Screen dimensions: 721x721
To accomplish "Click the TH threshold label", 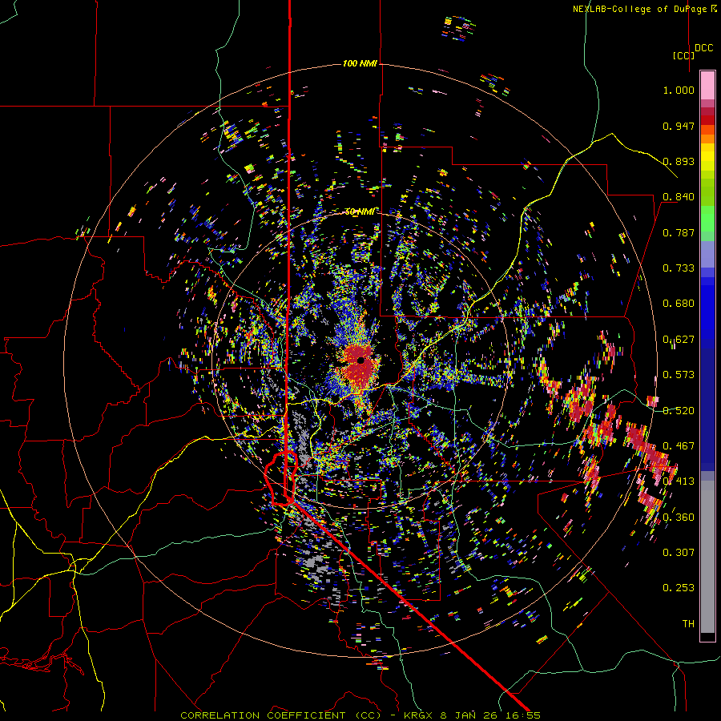I will click(688, 624).
